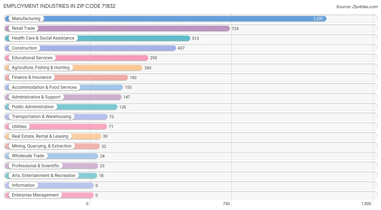Image resolution: width=381 pixels, height=210 pixels.
Task: Click the Accommodation value 155
Action: coord(128,87)
